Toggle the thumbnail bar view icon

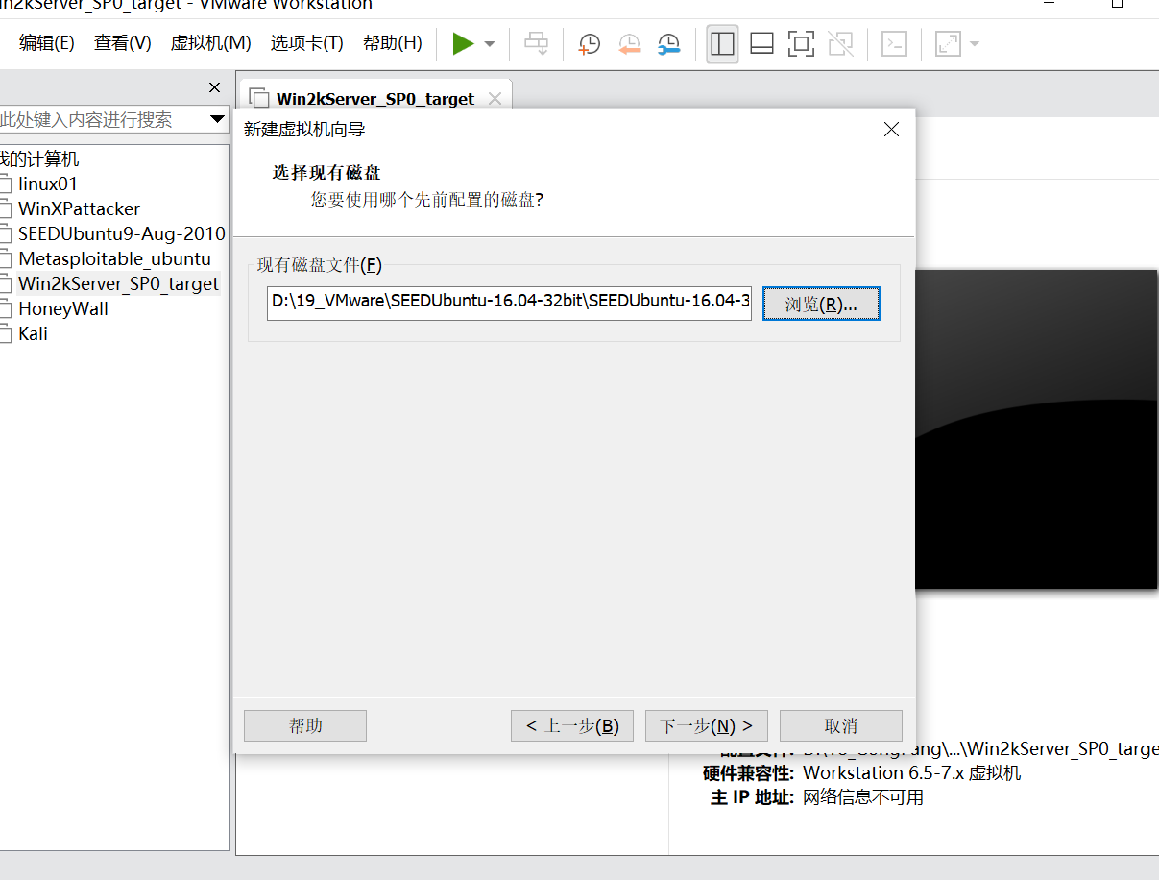point(761,44)
